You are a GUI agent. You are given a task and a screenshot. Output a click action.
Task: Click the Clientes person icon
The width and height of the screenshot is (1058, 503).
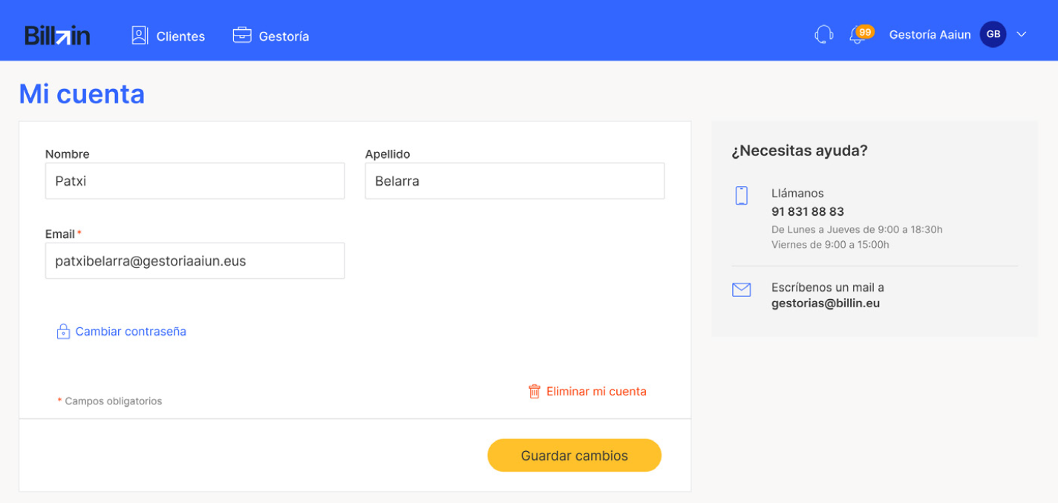tap(140, 35)
